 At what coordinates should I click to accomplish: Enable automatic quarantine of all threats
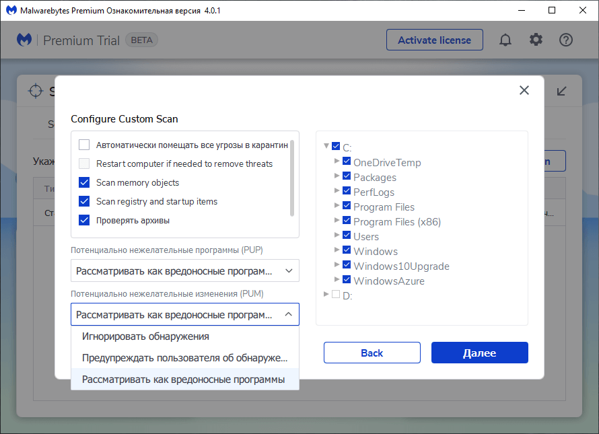(83, 144)
